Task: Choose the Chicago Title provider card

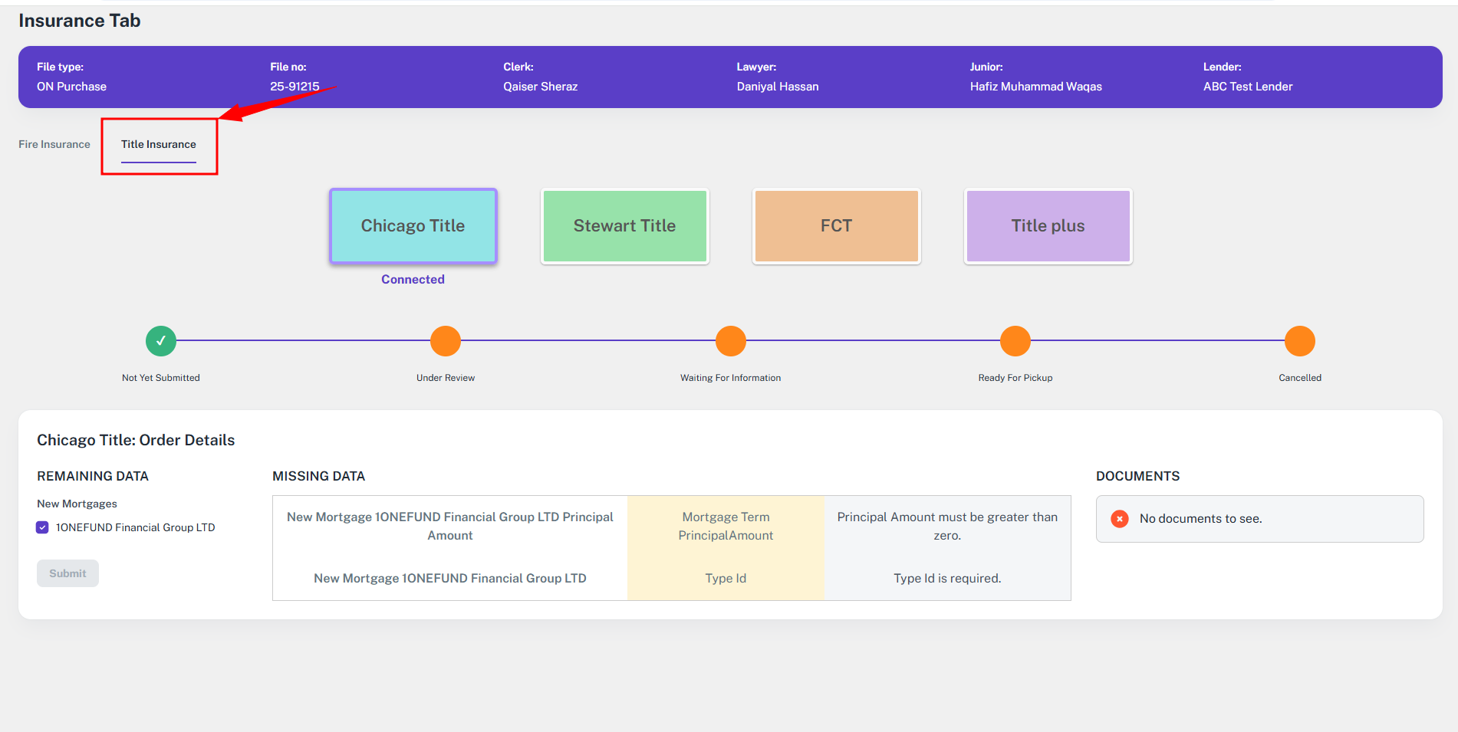Action: [413, 226]
